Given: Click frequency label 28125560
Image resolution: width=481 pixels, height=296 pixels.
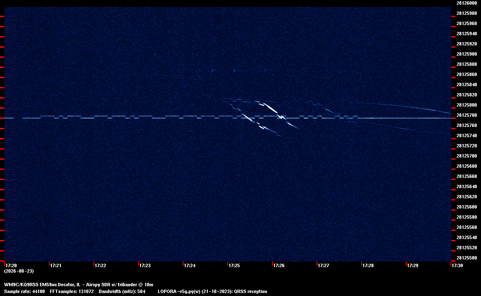Looking at the screenshot, I should [467, 227].
